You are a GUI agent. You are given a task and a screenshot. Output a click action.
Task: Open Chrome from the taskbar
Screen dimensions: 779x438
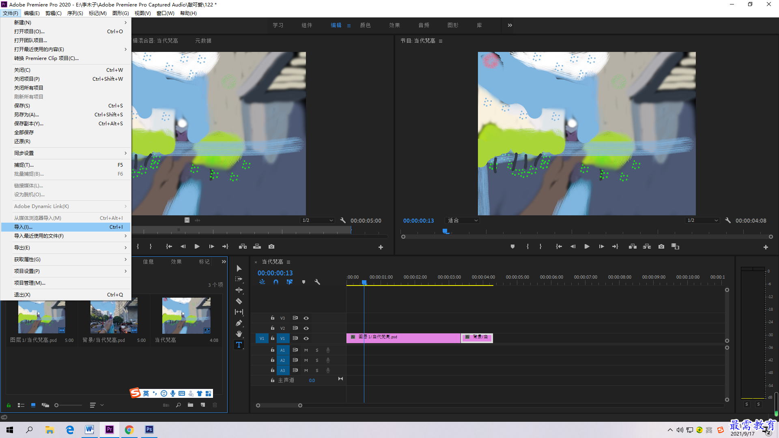click(x=129, y=429)
